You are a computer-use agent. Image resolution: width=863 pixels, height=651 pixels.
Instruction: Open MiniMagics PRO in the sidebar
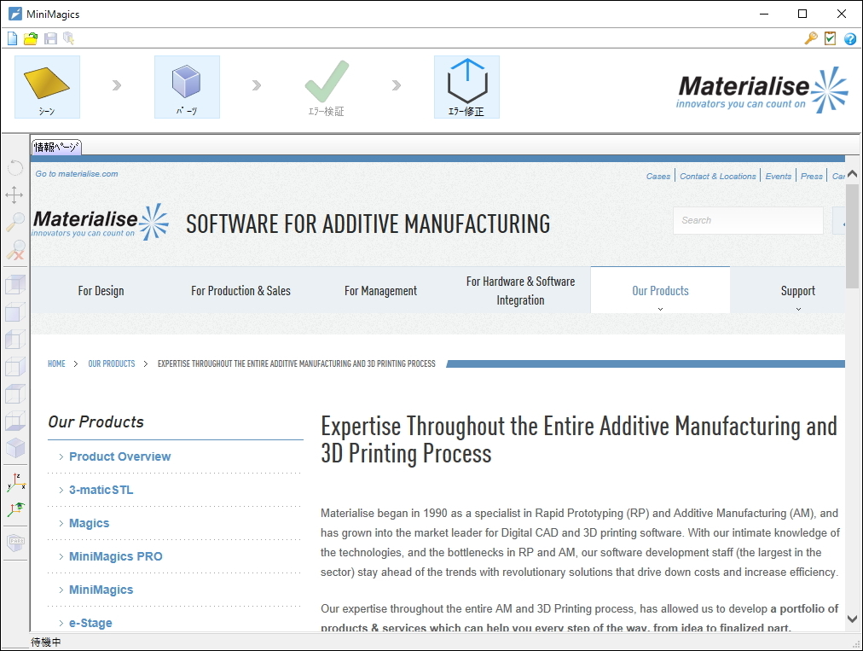click(116, 556)
